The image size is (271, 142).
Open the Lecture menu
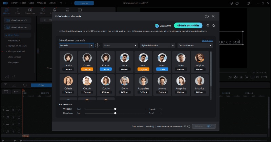click(52, 3)
